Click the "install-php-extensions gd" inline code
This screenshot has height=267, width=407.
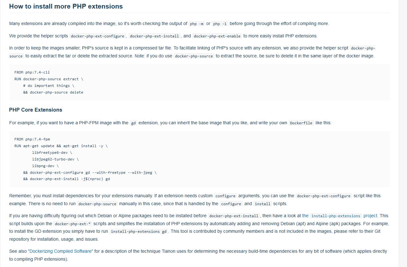click(139, 231)
